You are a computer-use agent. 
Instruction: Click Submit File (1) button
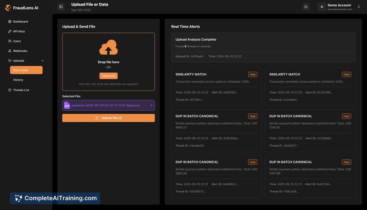point(108,118)
